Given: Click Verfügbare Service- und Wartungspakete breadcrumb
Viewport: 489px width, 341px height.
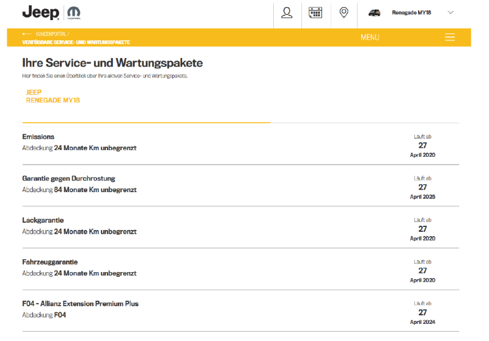Looking at the screenshot, I should click(76, 42).
